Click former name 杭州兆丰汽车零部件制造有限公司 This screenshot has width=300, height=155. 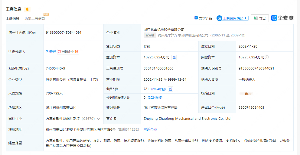coord(183,35)
